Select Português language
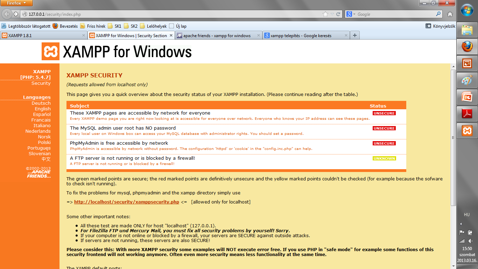 click(x=39, y=148)
